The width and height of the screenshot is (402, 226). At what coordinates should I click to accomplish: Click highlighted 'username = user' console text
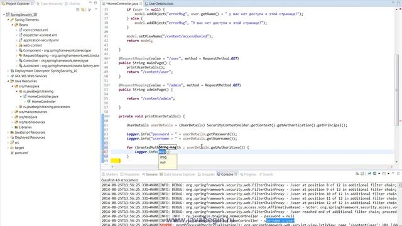[x=280, y=220]
